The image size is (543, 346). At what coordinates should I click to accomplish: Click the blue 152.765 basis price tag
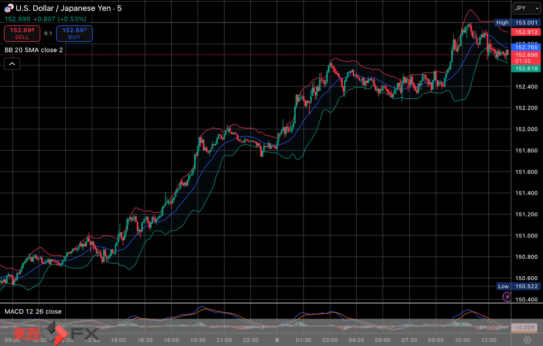[x=526, y=47]
